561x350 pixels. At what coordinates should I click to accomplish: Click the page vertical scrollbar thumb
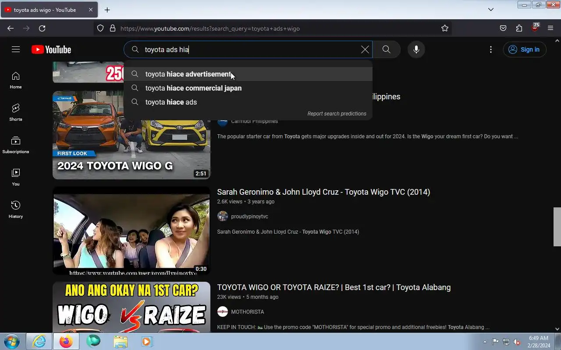(557, 227)
